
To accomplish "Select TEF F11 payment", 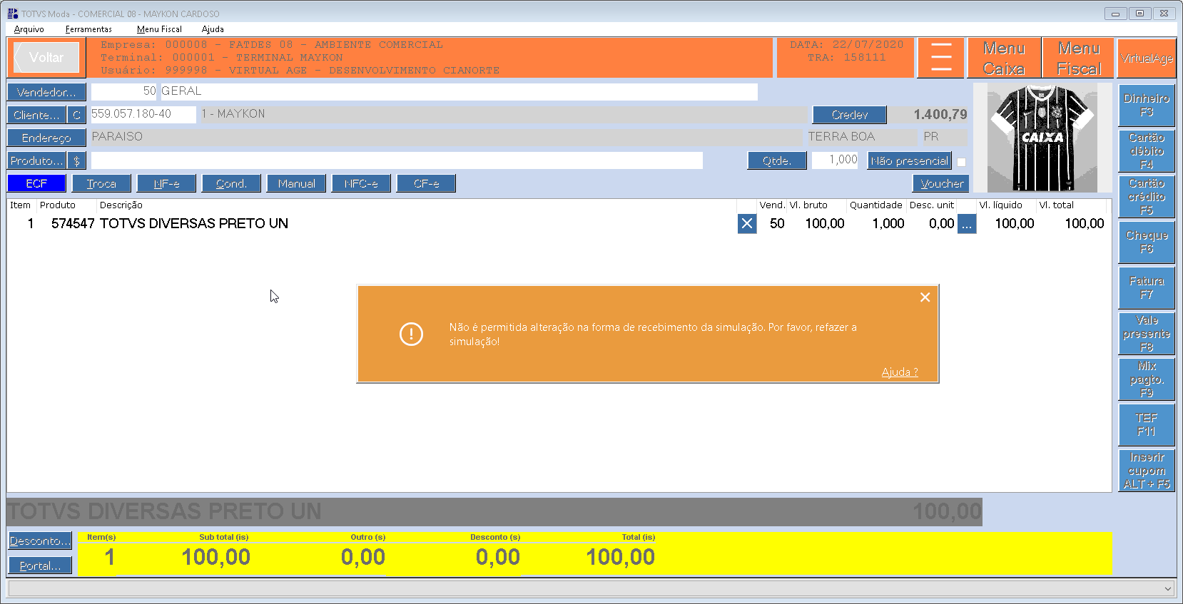I will [1147, 424].
